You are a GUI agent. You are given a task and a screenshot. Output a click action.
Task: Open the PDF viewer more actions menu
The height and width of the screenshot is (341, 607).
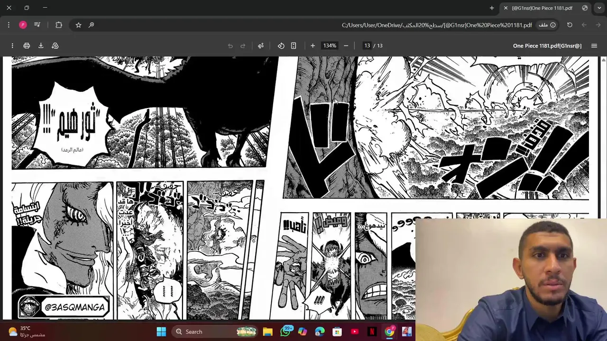point(12,45)
